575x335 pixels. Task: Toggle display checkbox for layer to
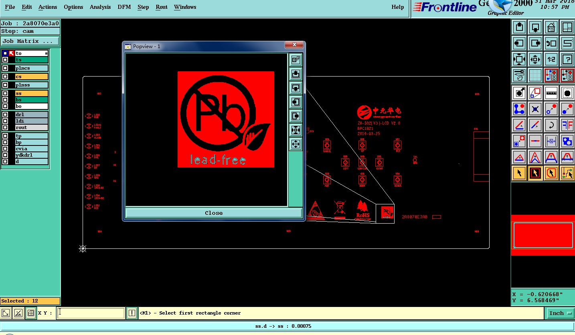[x=5, y=53]
